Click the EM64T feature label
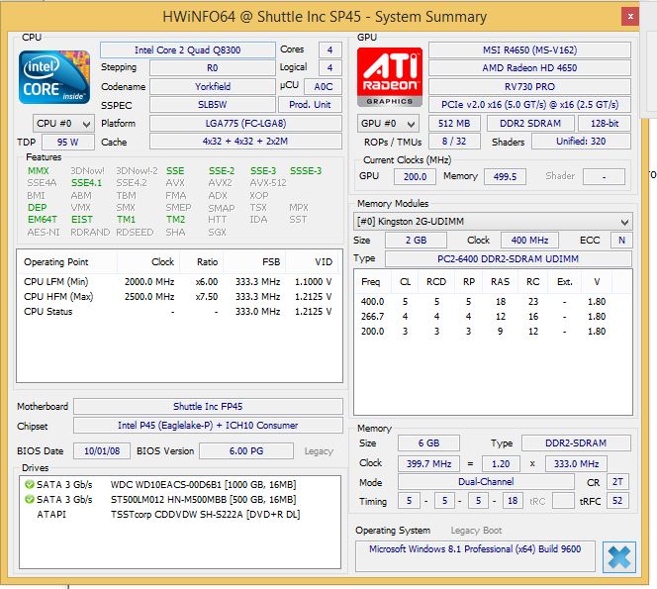This screenshot has width=657, height=589. (43, 220)
